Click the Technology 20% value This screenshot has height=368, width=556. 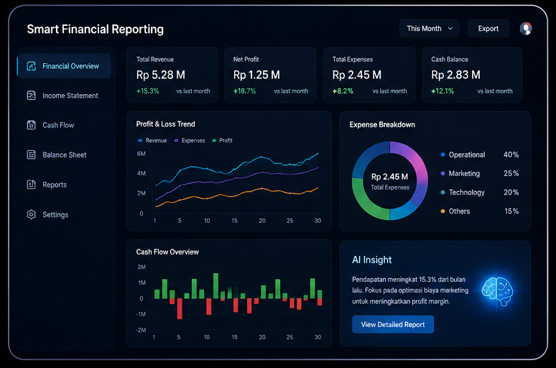point(511,193)
